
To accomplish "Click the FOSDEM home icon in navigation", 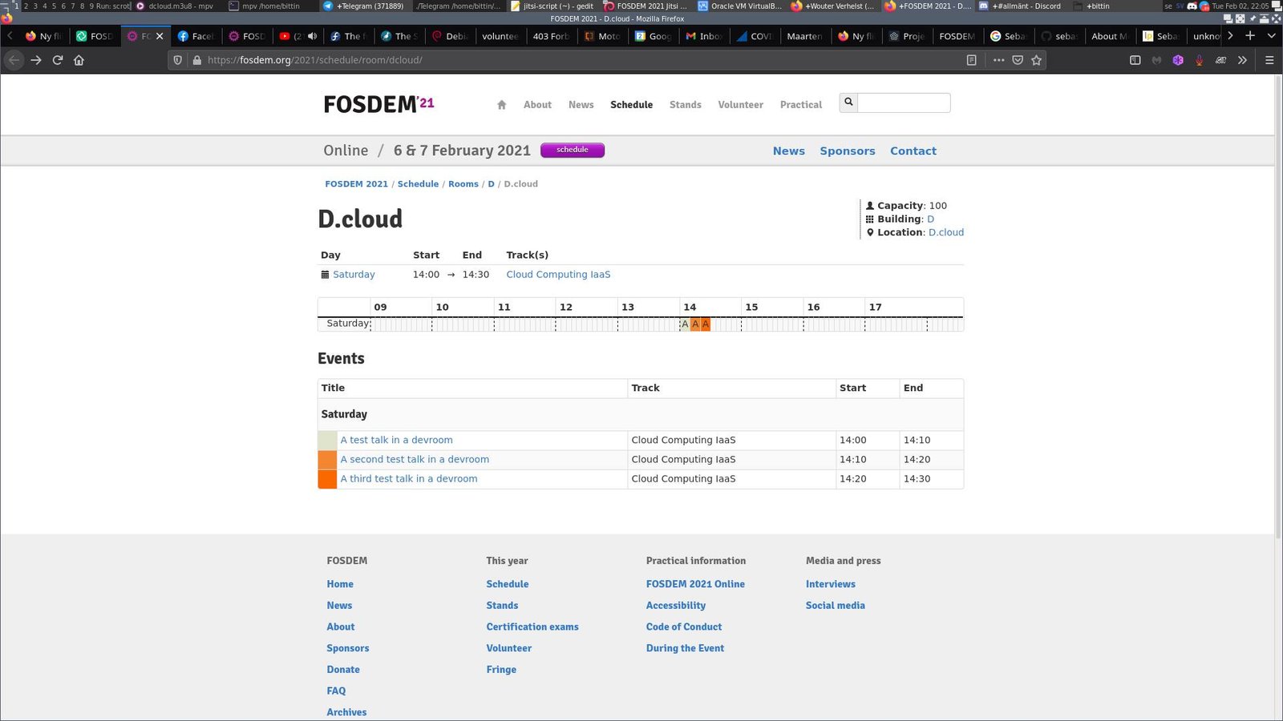I will [x=502, y=105].
